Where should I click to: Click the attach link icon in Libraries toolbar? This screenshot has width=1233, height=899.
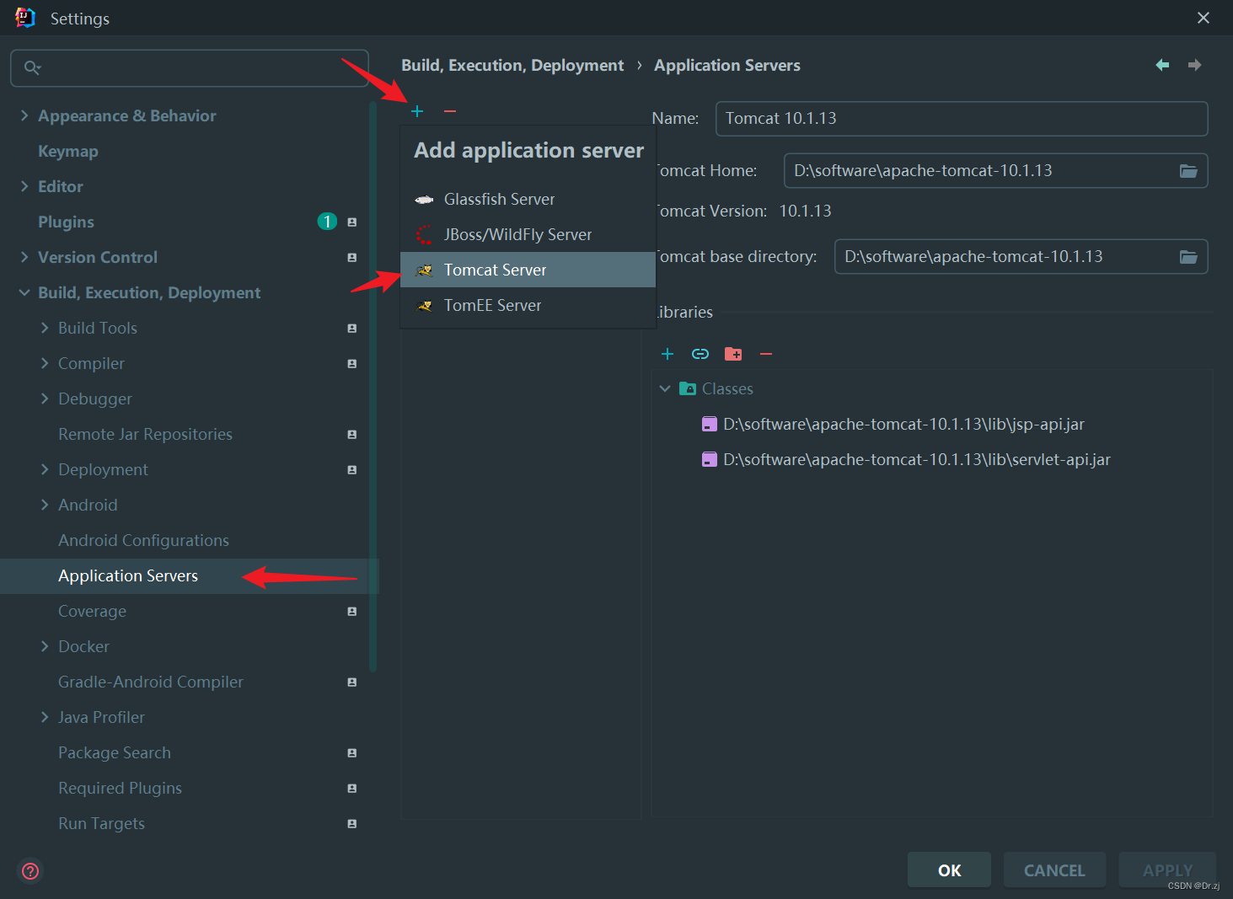pos(700,354)
